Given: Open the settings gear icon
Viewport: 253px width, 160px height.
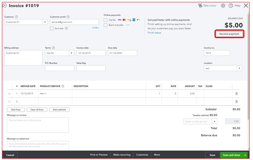Looking at the screenshot, I should click(x=223, y=6).
